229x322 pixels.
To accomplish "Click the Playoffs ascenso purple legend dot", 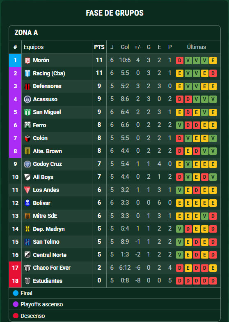I will tap(16, 304).
